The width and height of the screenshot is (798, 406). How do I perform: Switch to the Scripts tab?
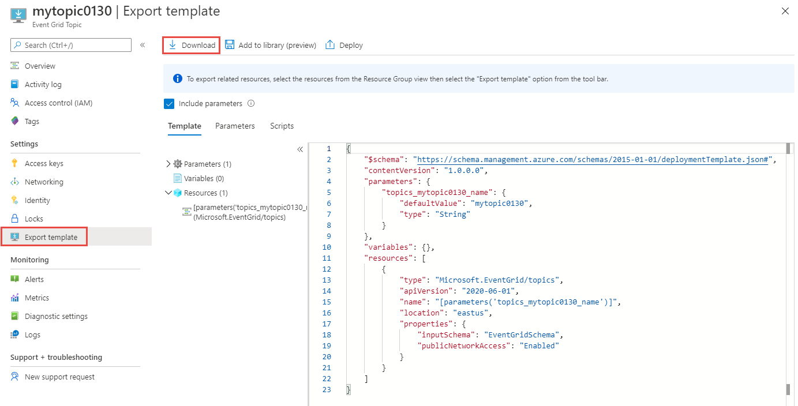pyautogui.click(x=282, y=126)
